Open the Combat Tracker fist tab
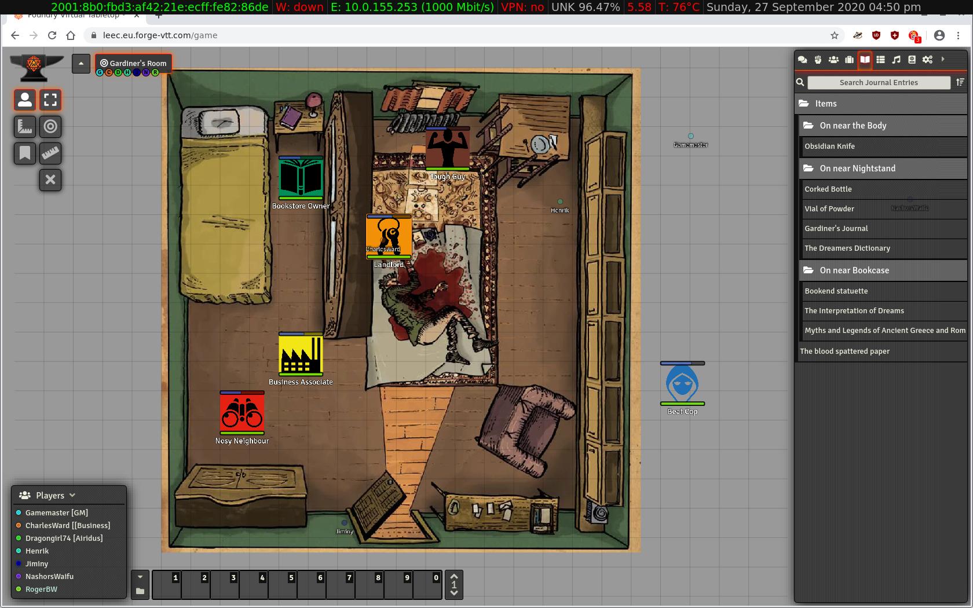This screenshot has width=973, height=608. point(818,60)
